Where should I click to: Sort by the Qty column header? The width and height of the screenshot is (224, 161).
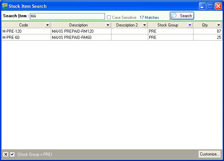[205, 25]
